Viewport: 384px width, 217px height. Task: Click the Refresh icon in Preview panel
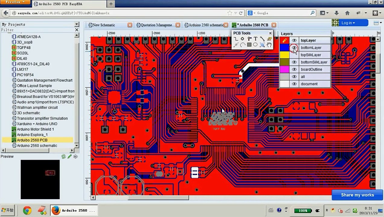point(63,156)
